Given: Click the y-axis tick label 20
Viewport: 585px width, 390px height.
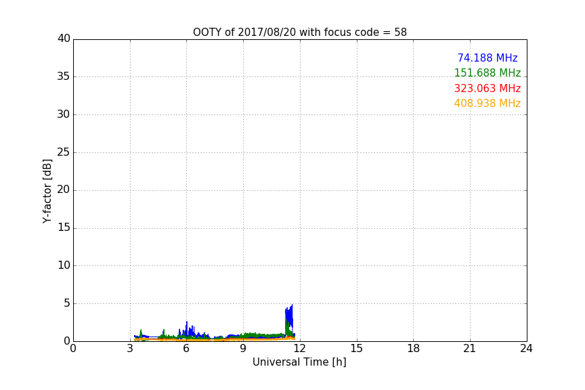Looking at the screenshot, I should click(x=64, y=190).
